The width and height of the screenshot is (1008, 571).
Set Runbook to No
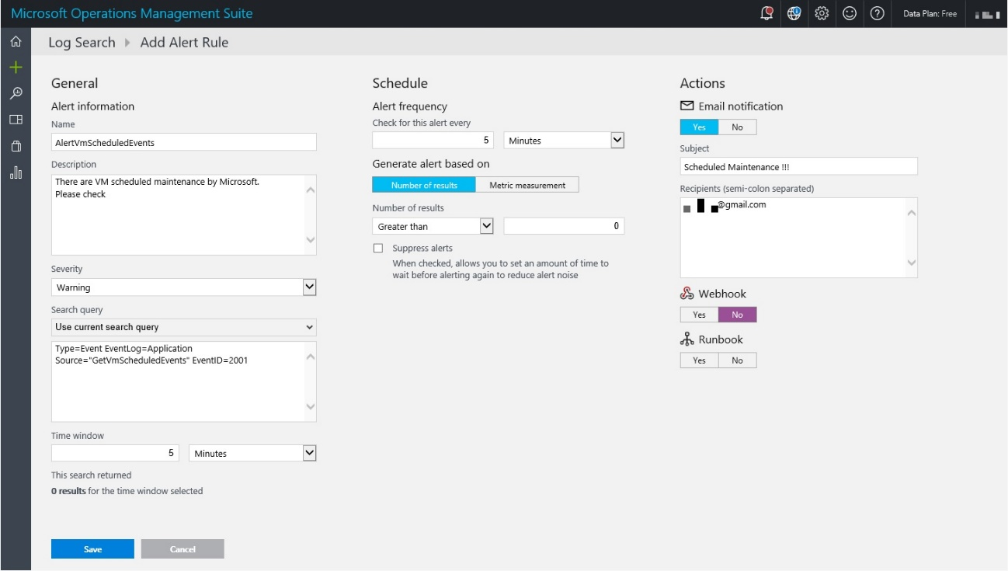coord(737,360)
